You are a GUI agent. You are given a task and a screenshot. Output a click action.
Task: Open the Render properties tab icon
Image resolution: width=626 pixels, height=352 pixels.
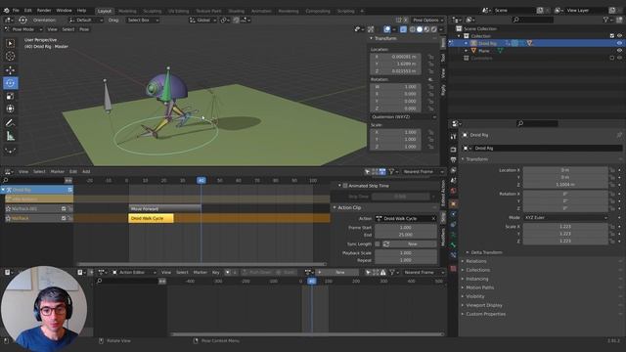[x=453, y=150]
